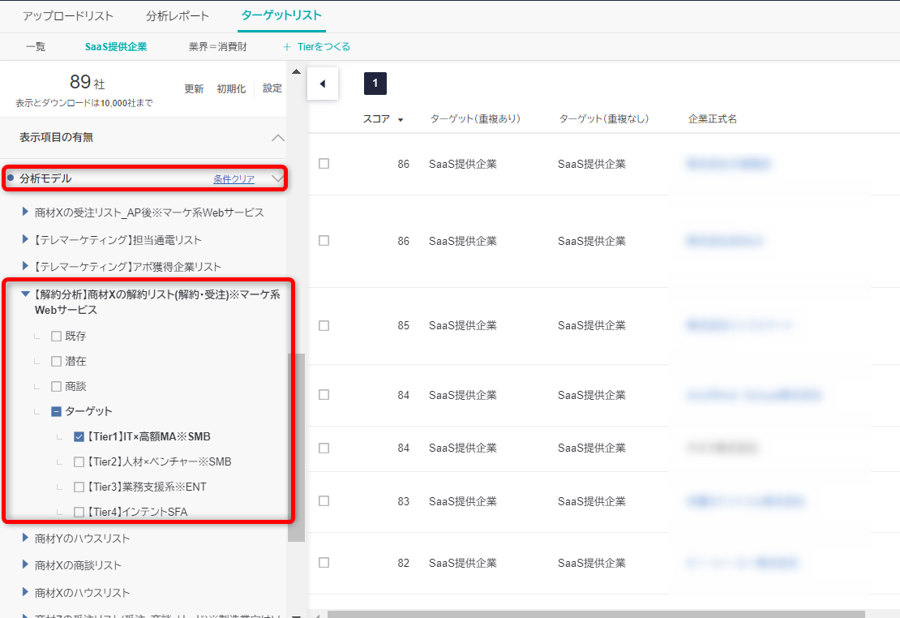
Task: Uncheck 【Tier1】IT×高額MA※SMB checkbox
Action: point(79,437)
